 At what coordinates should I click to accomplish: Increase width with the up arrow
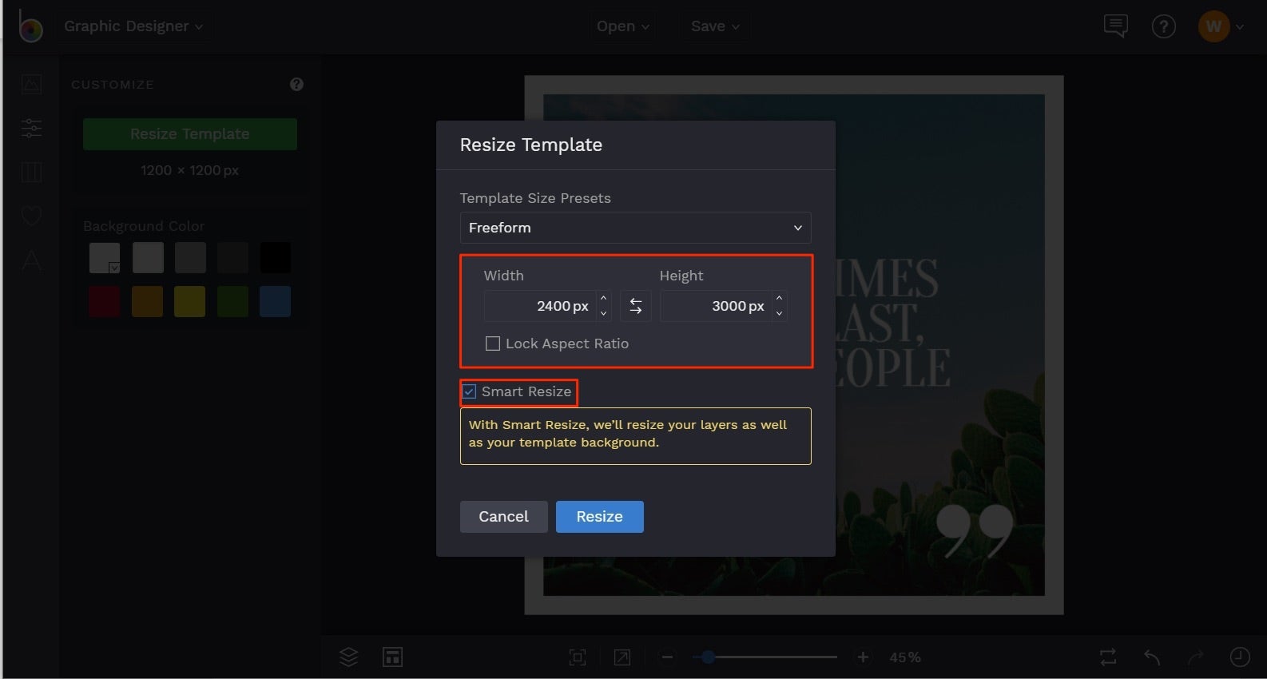point(603,298)
